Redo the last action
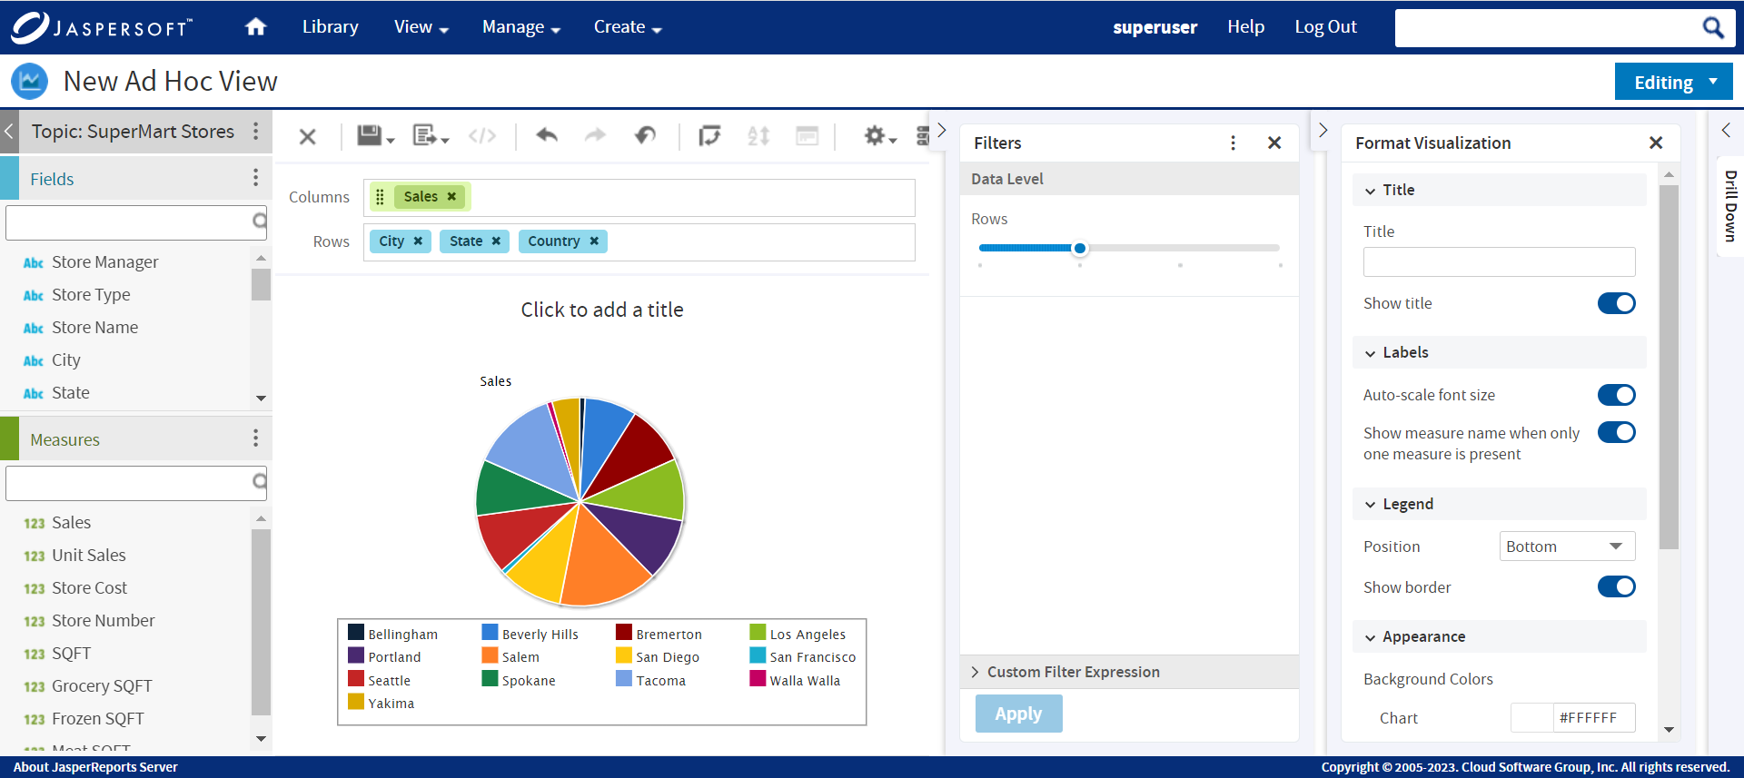The image size is (1744, 778). 595,135
